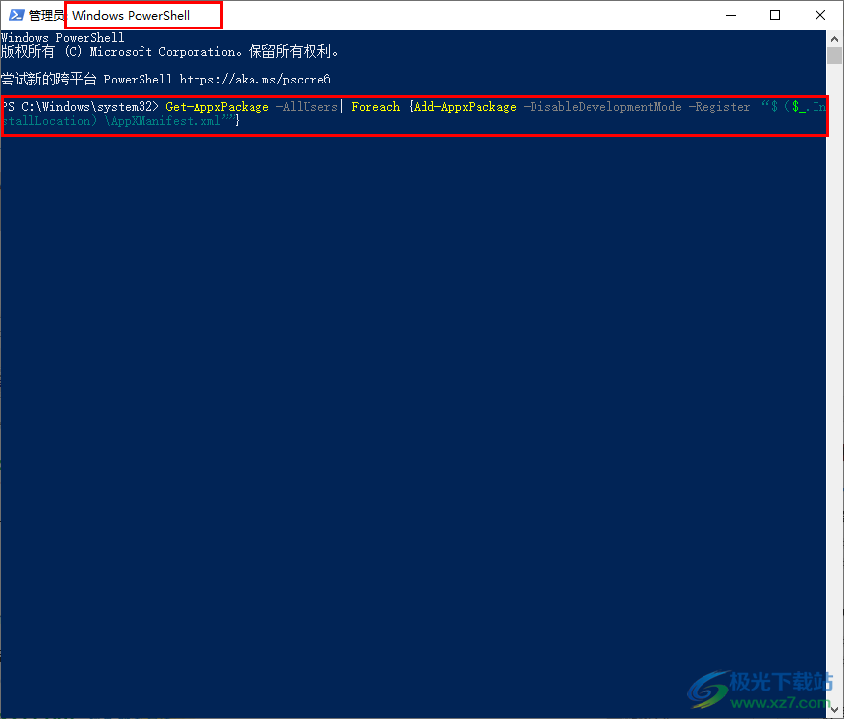The image size is (844, 719).
Task: Click the '-DisableDevelopmentMode' parameter
Action: pos(603,106)
